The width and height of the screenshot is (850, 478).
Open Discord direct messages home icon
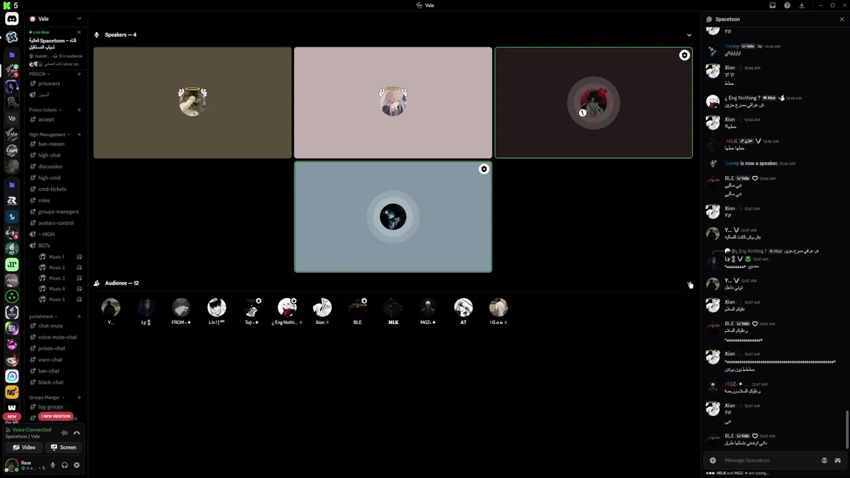pyautogui.click(x=12, y=19)
